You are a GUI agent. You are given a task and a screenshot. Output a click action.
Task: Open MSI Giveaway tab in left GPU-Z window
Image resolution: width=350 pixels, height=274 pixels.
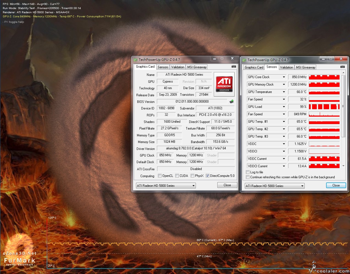coord(197,67)
